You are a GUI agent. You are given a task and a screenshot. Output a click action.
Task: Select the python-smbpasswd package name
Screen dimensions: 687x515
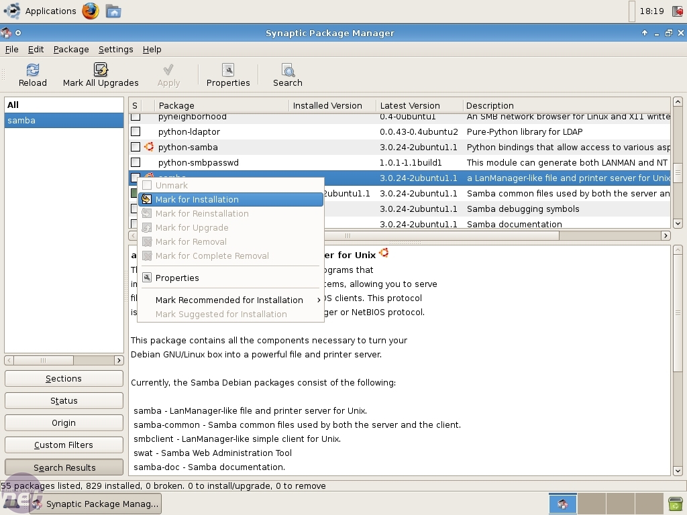tap(199, 162)
